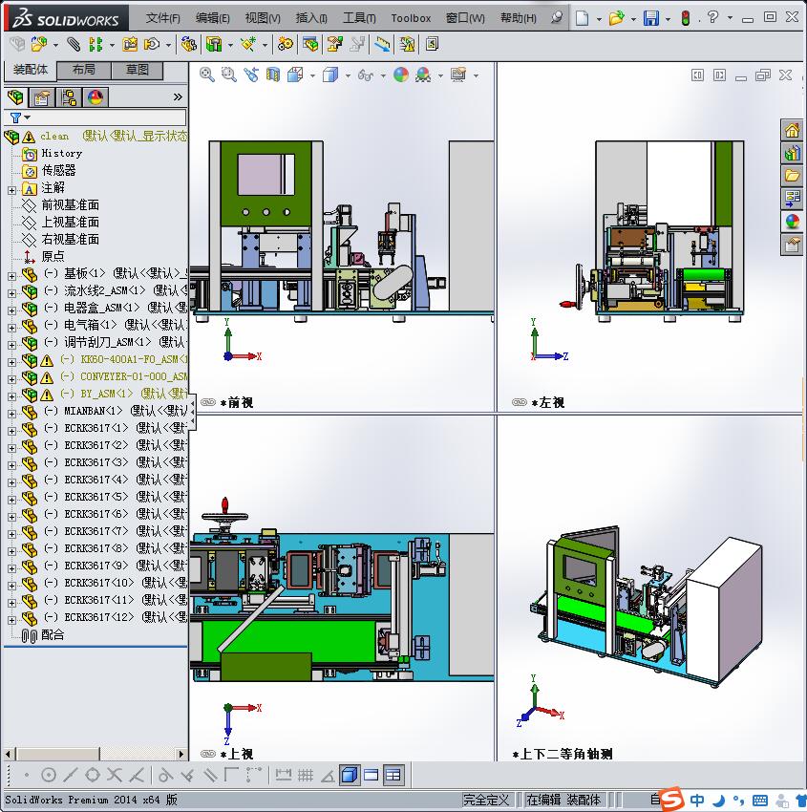The width and height of the screenshot is (807, 812).
Task: Click the 完全定义 status bar text
Action: coord(485,801)
